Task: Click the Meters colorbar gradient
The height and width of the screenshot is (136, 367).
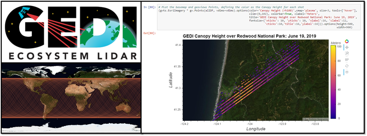Action: point(334,82)
